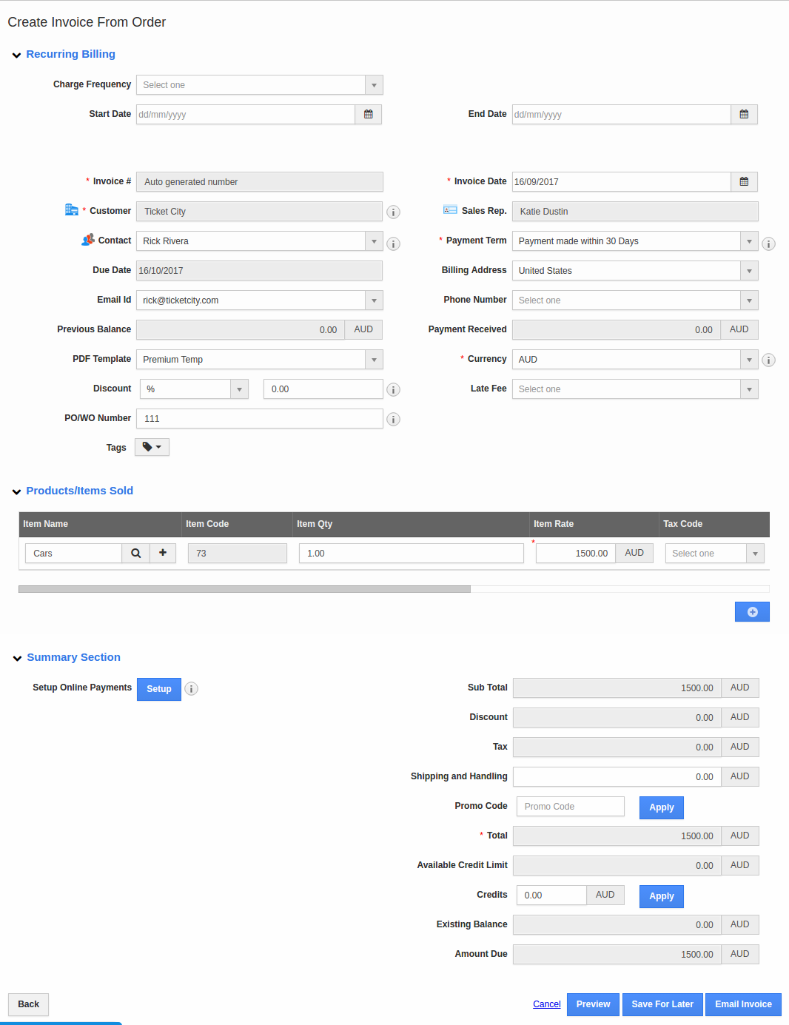Focus the PO/WO Number field
This screenshot has height=1025, width=789.
[260, 419]
